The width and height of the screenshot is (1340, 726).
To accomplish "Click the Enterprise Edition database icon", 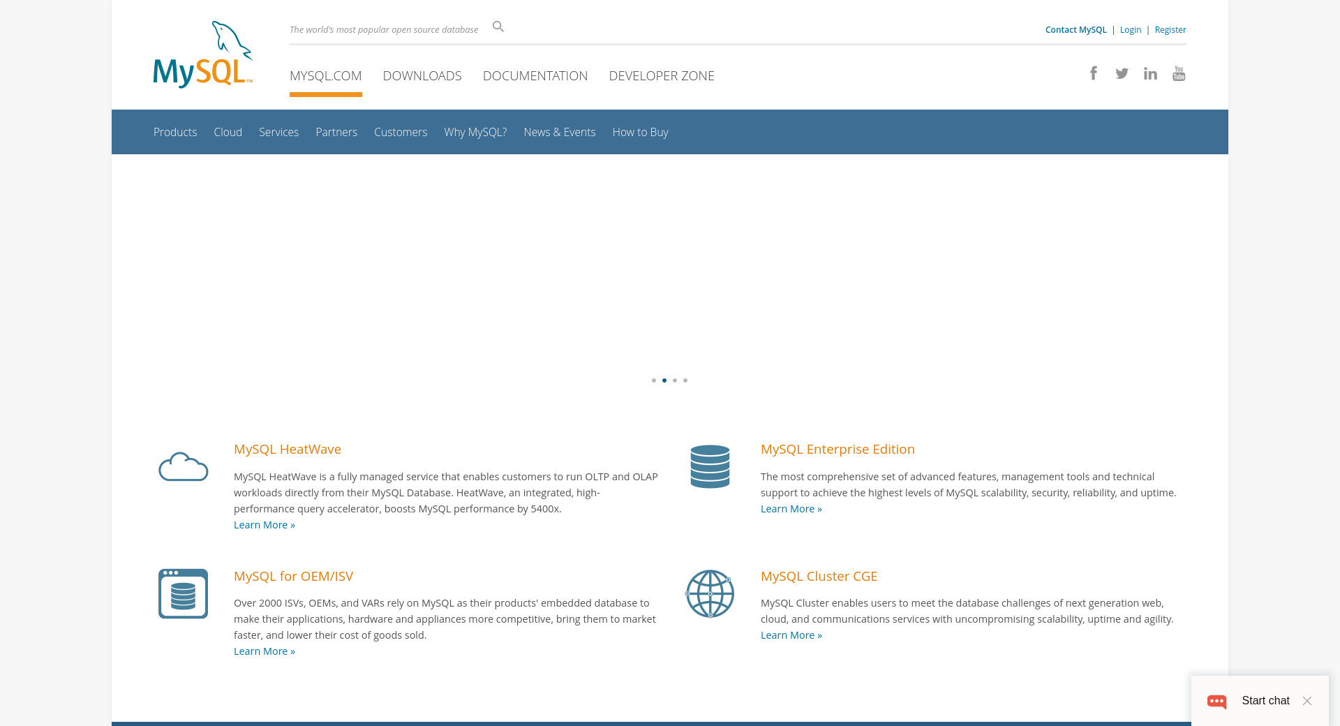I will pos(710,466).
